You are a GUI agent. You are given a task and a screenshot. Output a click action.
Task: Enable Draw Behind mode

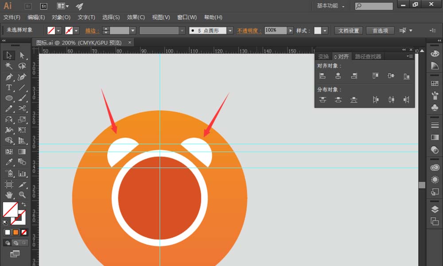(16, 243)
